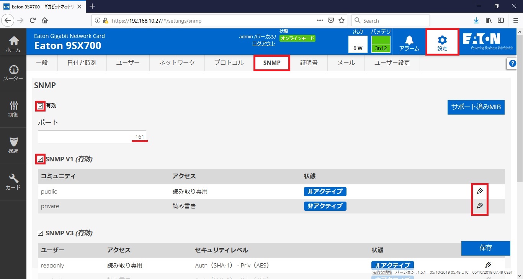
Task: Reload the page in browser
Action: tap(33, 20)
